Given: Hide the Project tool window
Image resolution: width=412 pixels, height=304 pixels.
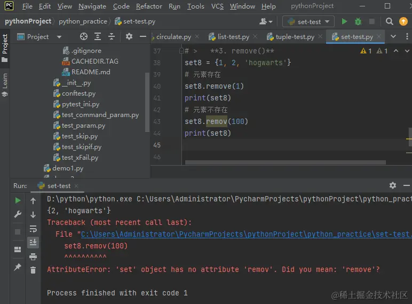Looking at the screenshot, I should point(143,36).
